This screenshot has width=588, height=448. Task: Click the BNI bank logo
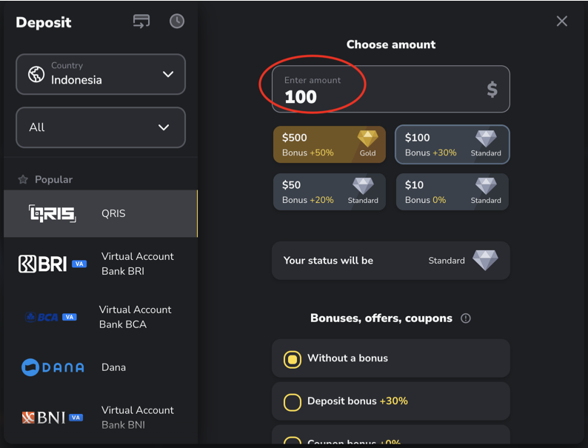point(52,417)
